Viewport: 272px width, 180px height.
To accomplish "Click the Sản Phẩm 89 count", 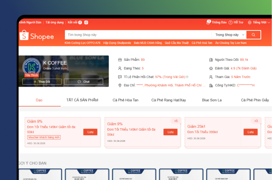I will pos(143,60).
